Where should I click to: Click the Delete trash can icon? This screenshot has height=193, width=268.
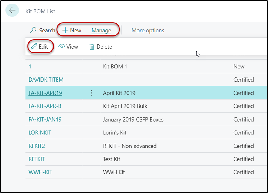92,47
